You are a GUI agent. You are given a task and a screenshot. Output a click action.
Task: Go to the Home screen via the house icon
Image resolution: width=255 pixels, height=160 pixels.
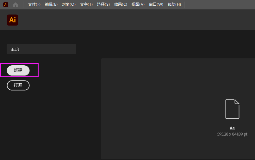(16, 5)
